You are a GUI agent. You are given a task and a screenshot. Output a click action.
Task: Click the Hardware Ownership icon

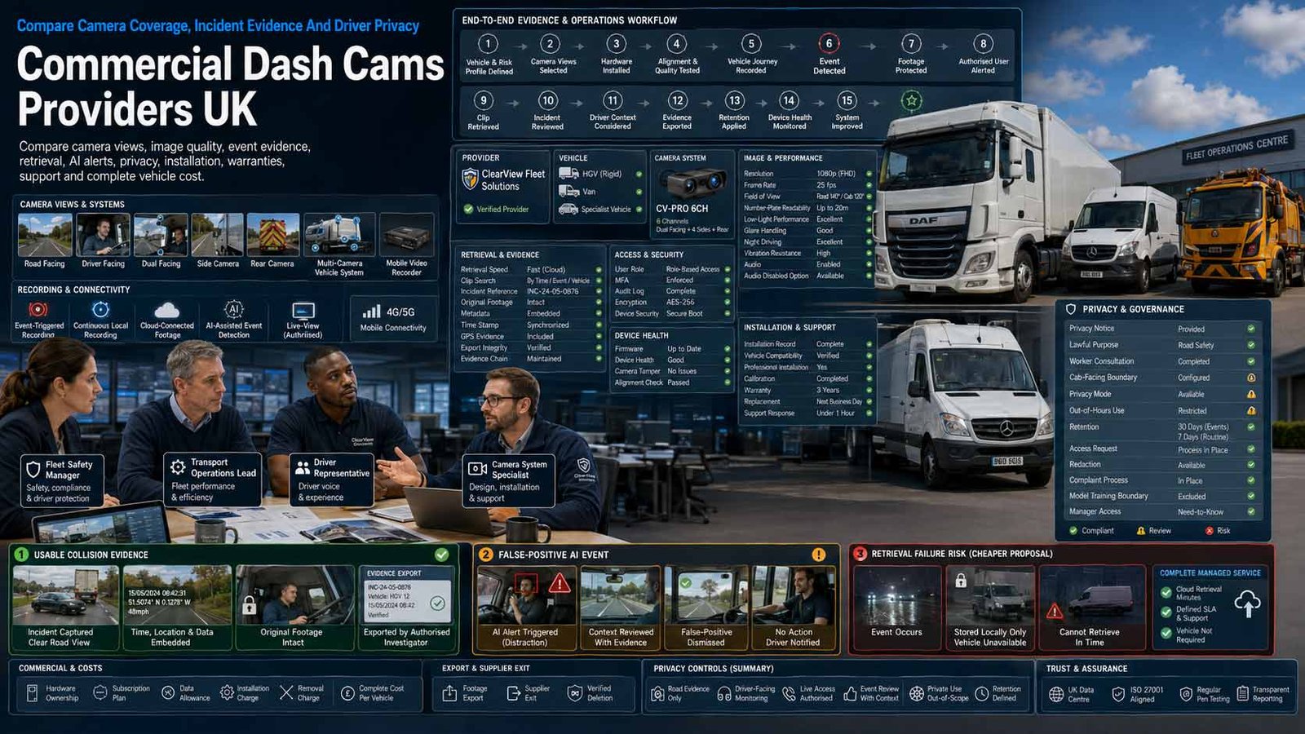coord(32,693)
